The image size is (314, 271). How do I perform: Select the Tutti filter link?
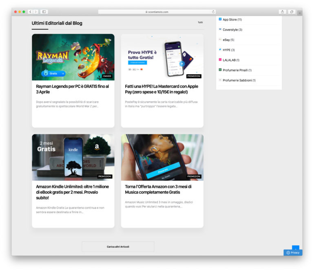pyautogui.click(x=200, y=22)
